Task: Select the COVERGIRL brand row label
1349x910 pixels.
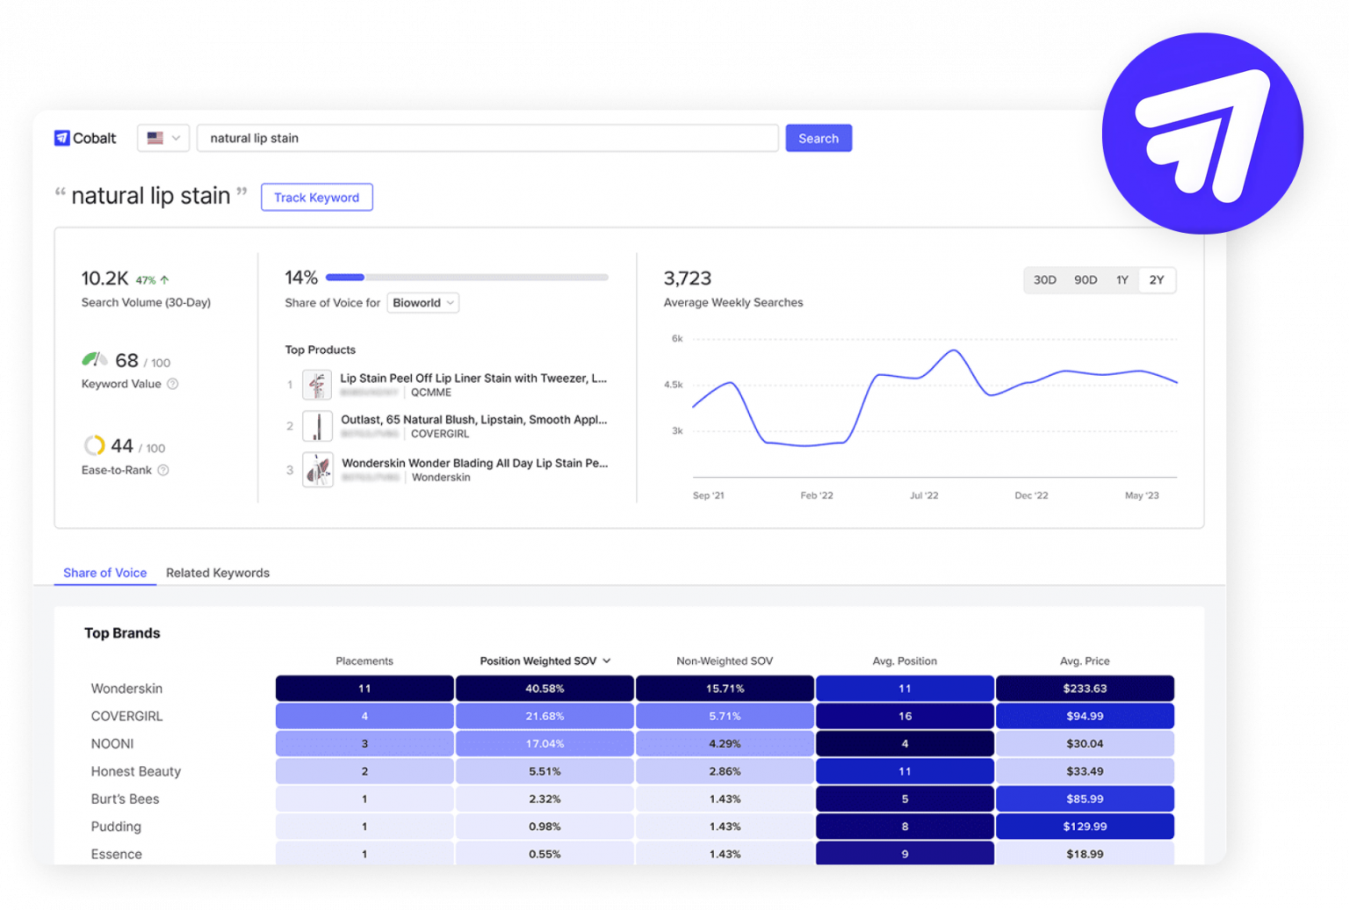Action: click(x=126, y=716)
